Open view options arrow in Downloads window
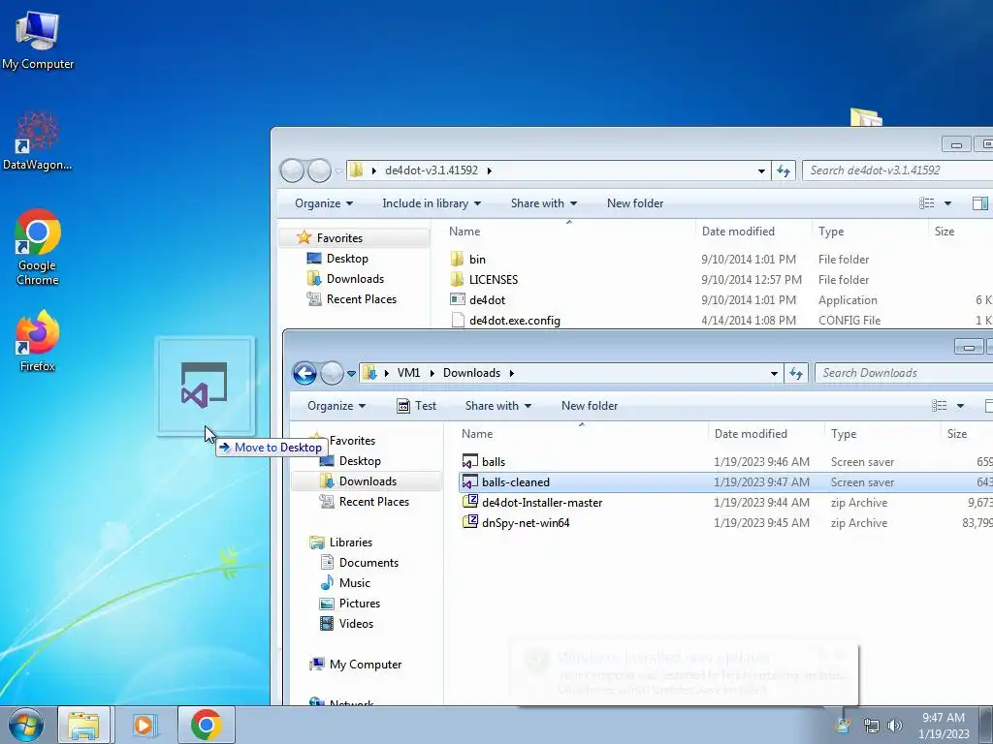 961,406
